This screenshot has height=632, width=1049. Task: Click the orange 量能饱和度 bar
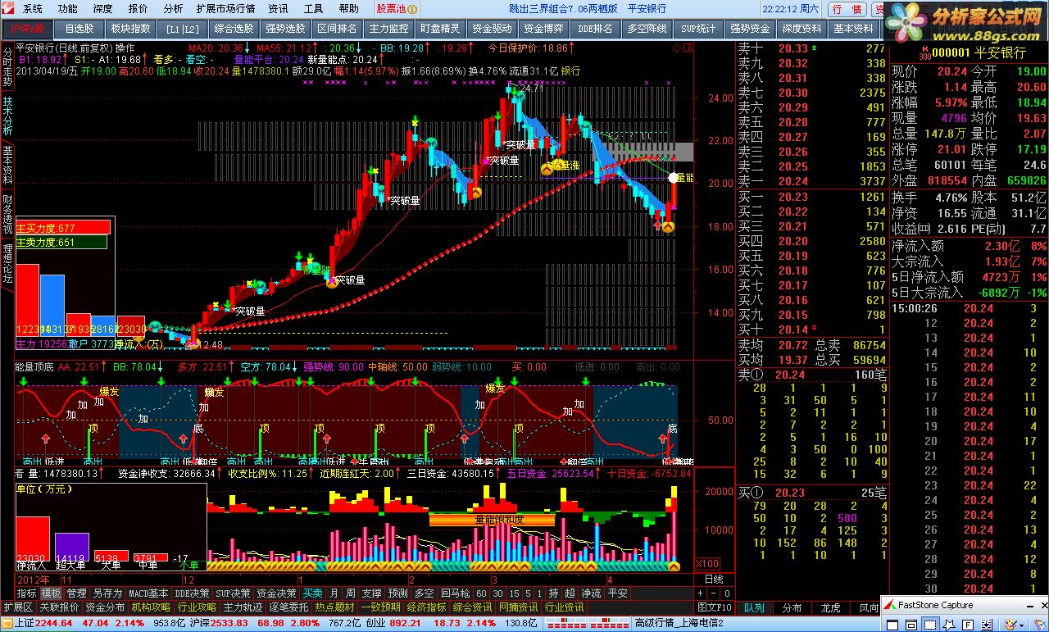[492, 520]
